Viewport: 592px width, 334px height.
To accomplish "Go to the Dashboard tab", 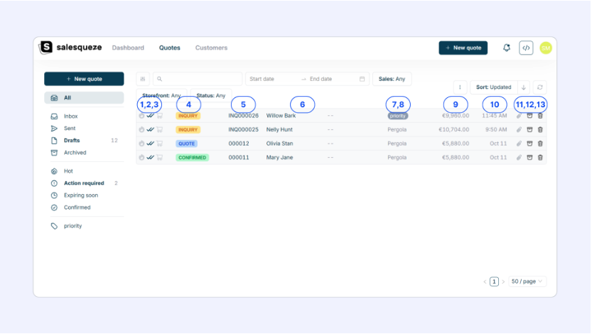I will coord(128,48).
